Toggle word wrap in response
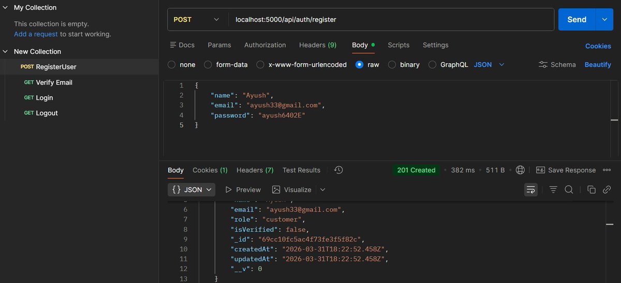Image resolution: width=621 pixels, height=283 pixels. click(531, 190)
